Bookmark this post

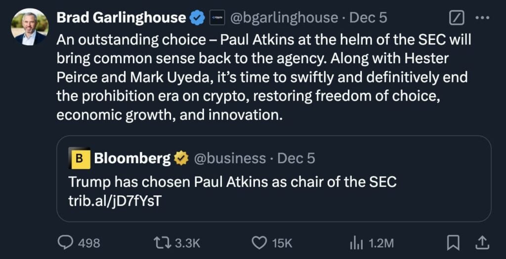pyautogui.click(x=454, y=242)
